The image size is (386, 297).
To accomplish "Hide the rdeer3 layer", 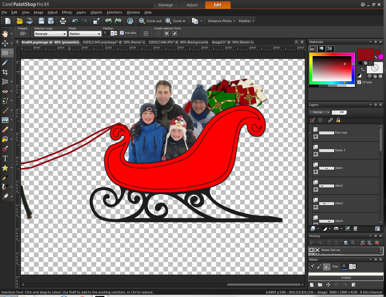I will 316,207.
